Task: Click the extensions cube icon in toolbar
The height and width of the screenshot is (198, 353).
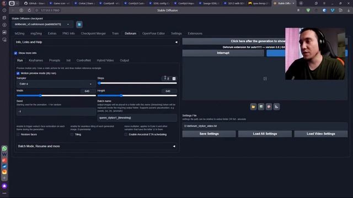Action: tap(341, 10)
